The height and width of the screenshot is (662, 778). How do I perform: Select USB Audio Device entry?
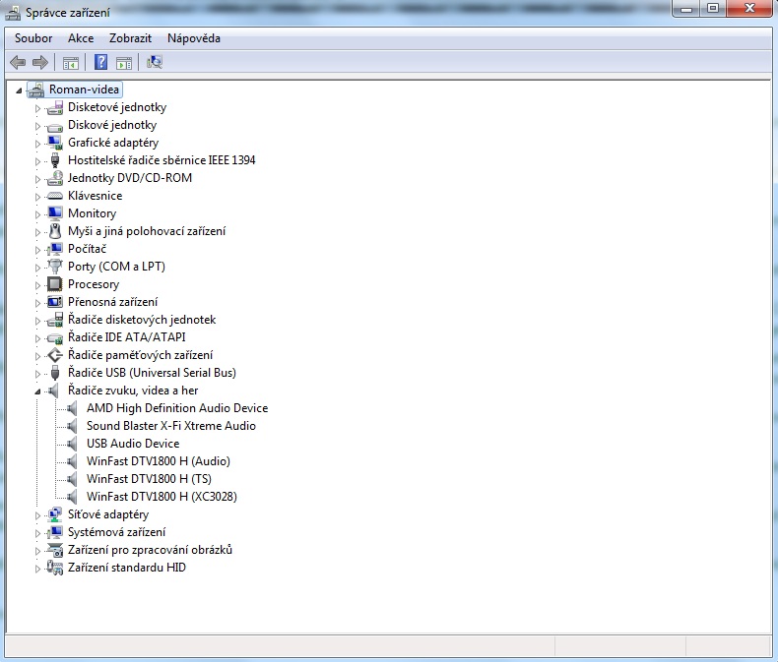[133, 444]
